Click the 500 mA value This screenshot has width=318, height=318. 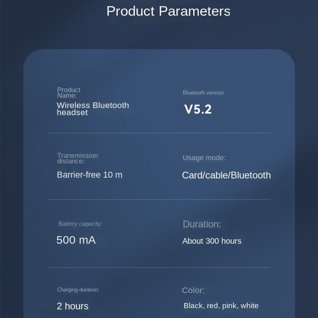(x=76, y=240)
